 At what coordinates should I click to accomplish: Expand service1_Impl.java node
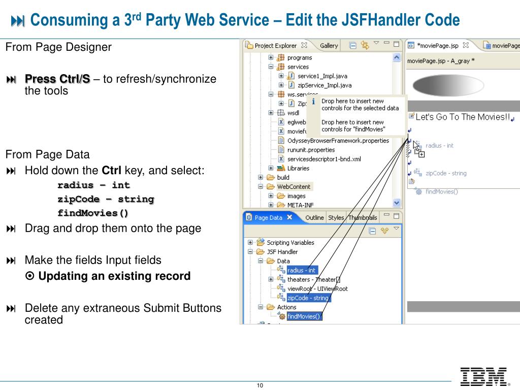281,76
